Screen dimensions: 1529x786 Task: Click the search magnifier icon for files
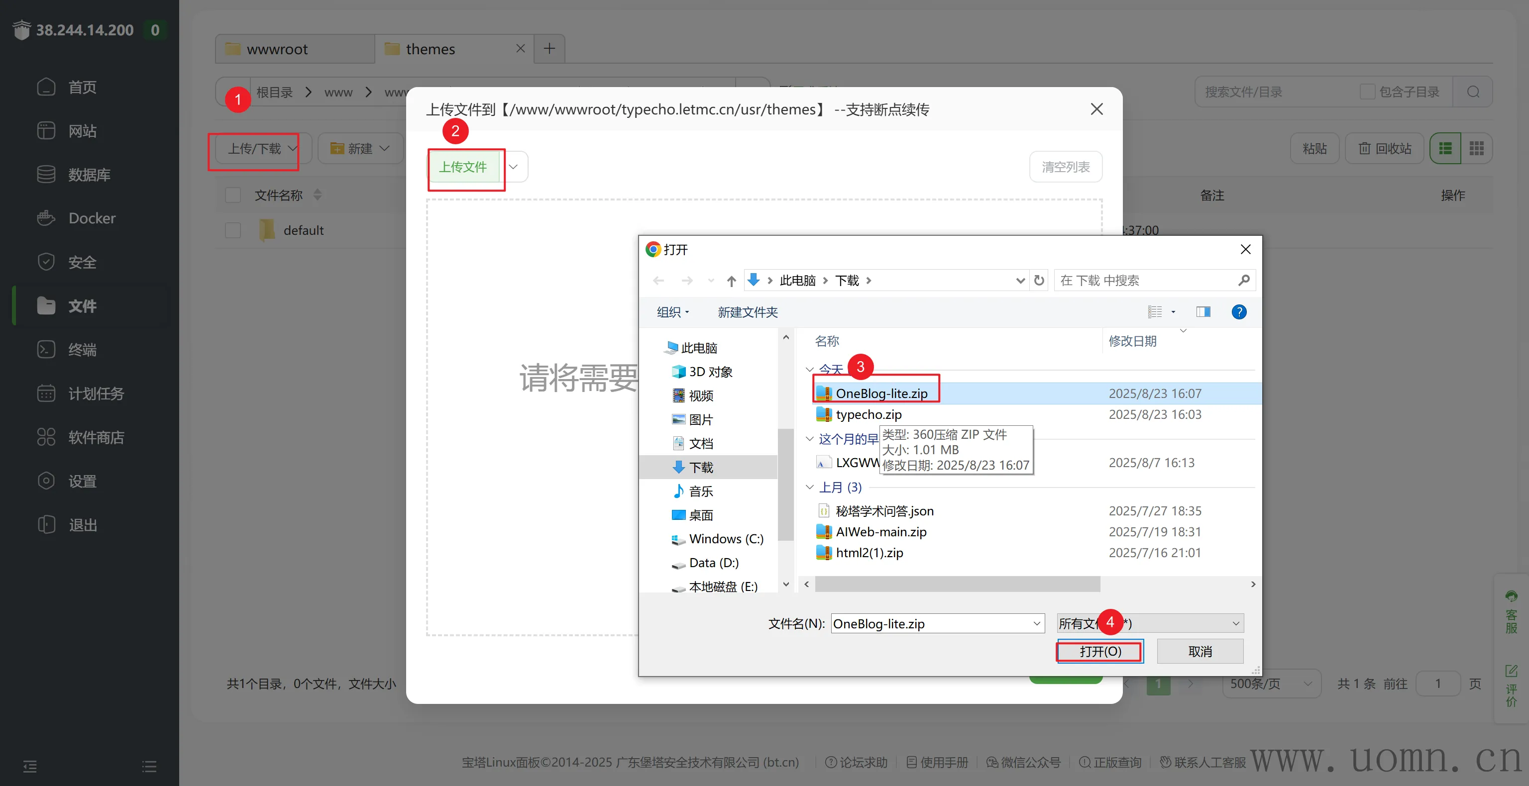(1473, 92)
